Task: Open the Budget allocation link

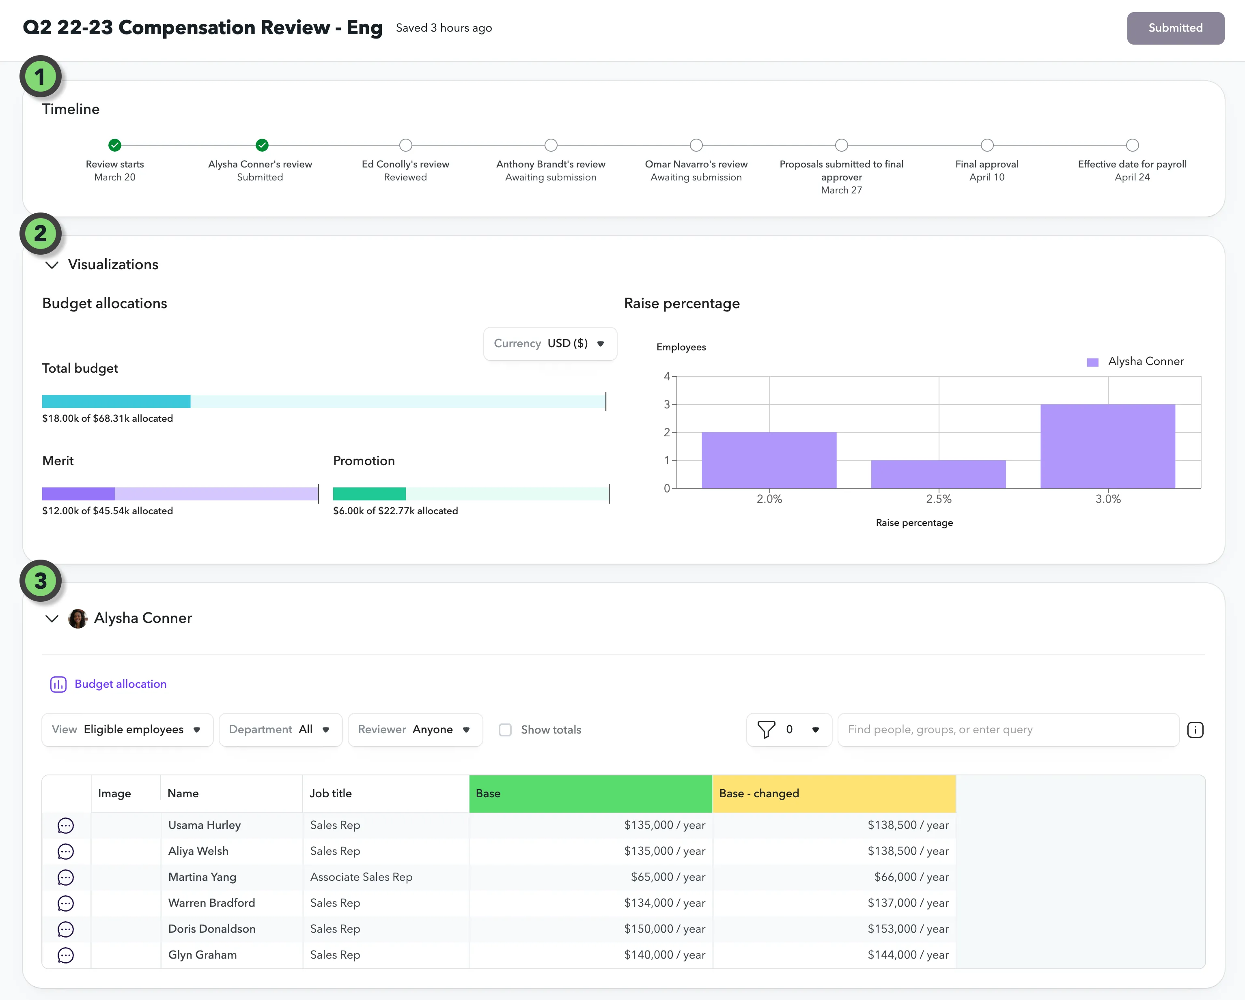Action: tap(121, 685)
